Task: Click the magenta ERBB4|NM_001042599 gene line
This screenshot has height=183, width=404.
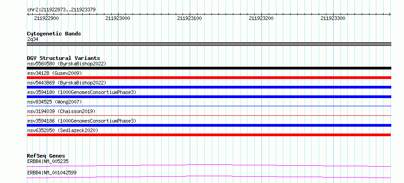Action: click(x=209, y=176)
